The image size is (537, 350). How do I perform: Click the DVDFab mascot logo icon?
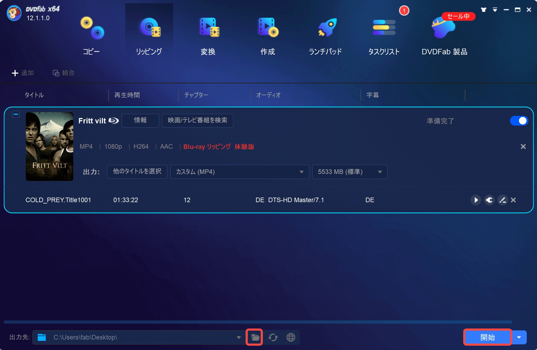click(x=14, y=13)
